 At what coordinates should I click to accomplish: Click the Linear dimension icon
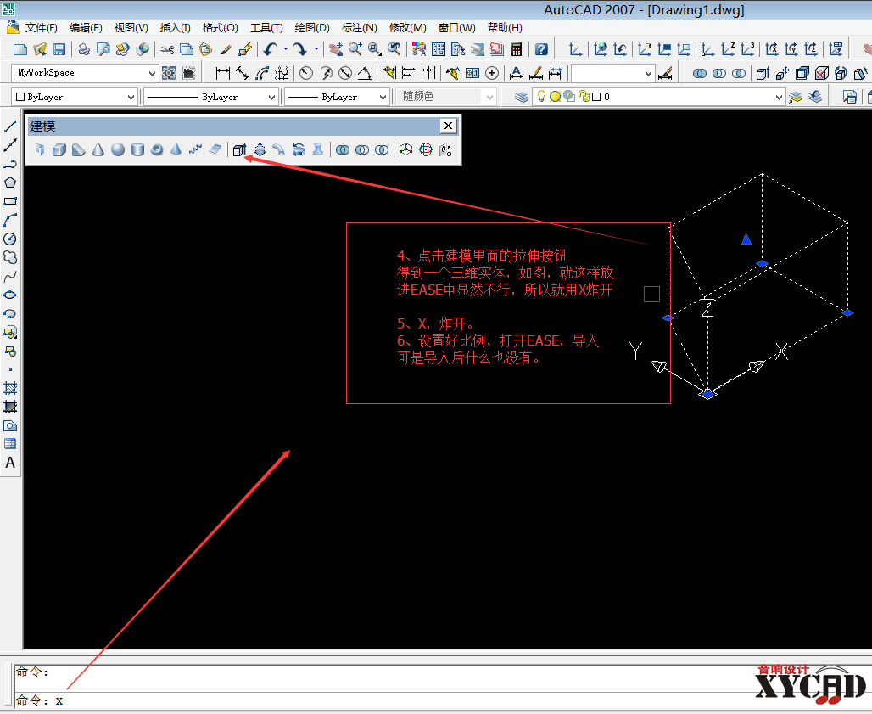point(222,73)
